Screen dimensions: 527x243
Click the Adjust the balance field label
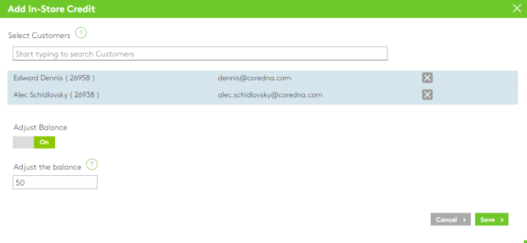click(48, 167)
